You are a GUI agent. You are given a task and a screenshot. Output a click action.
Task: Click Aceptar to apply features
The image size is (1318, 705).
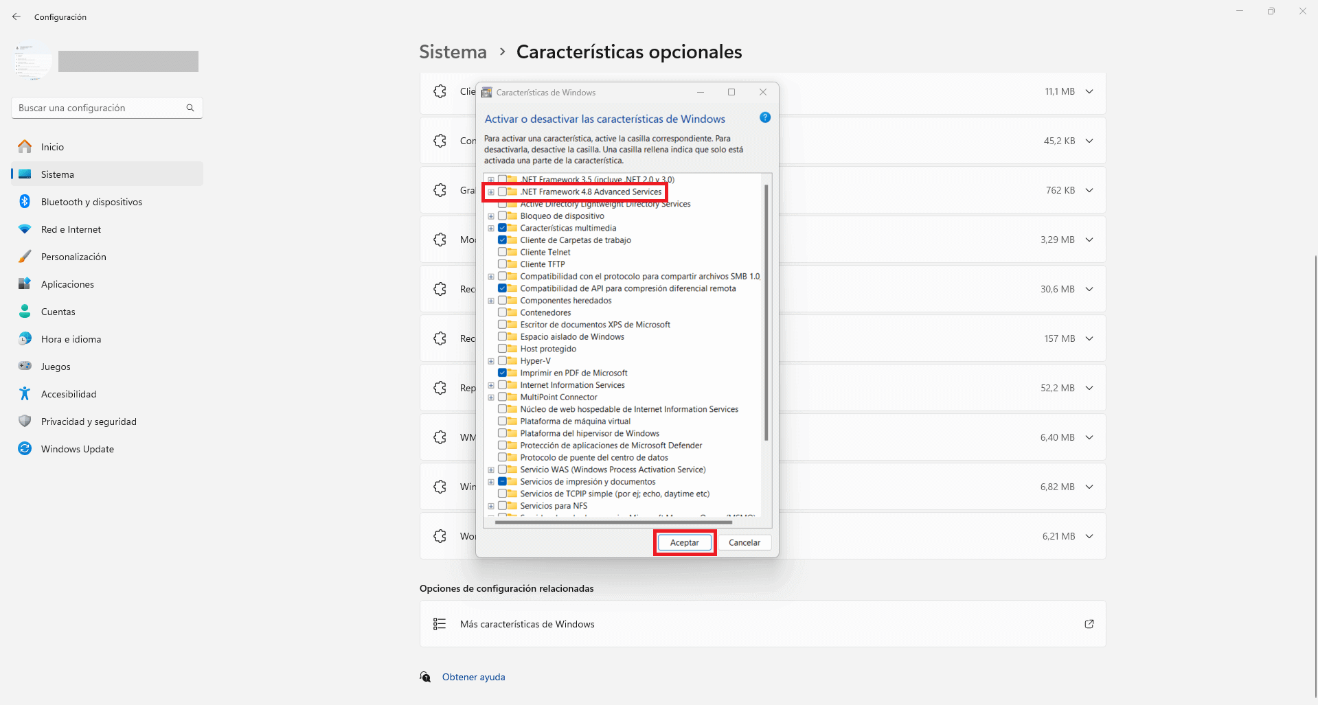click(x=685, y=542)
